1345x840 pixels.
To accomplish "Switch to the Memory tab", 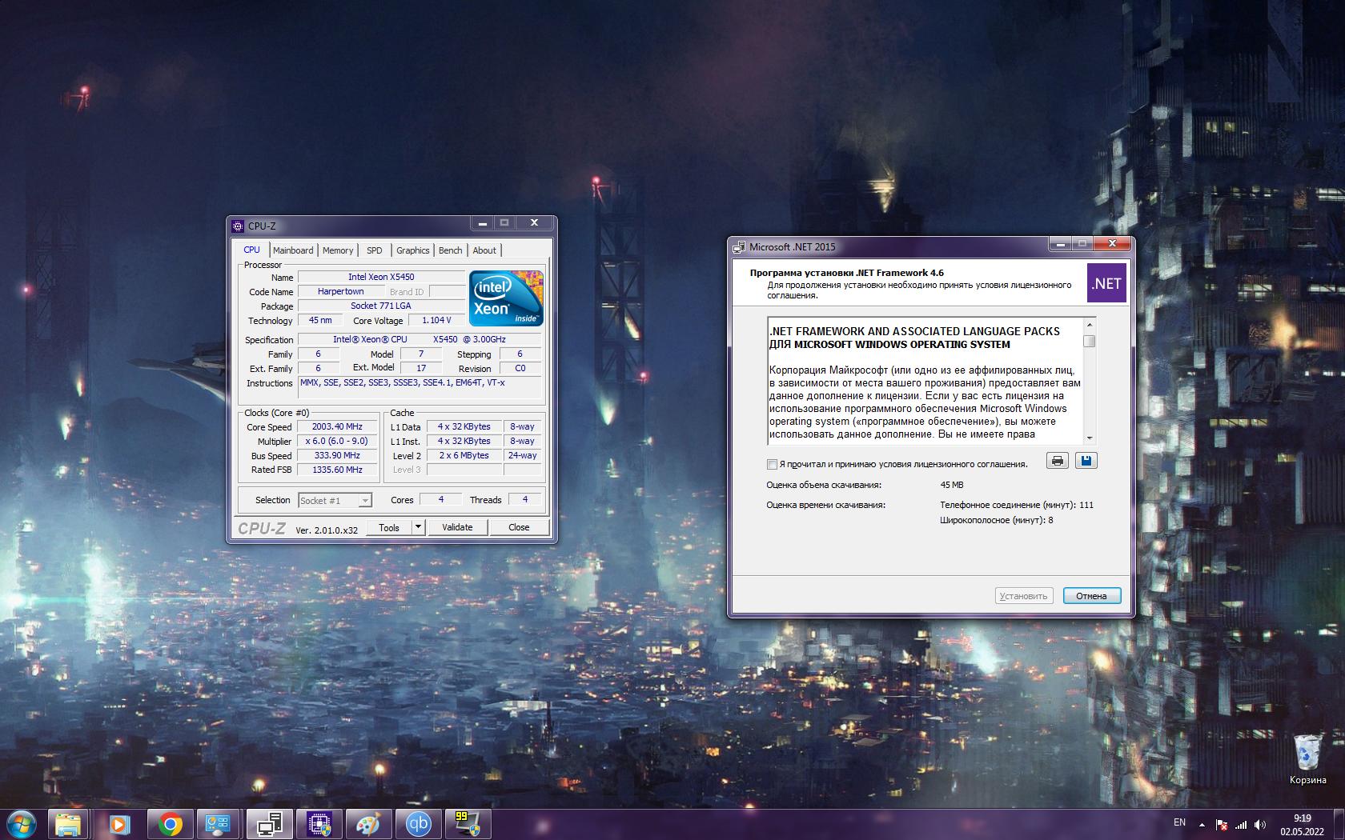I will coord(338,250).
